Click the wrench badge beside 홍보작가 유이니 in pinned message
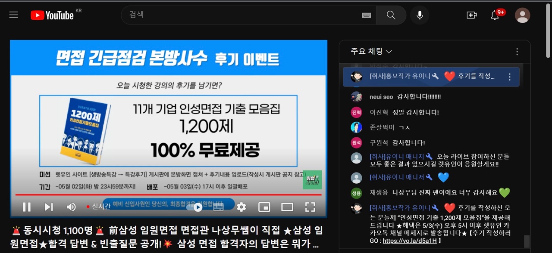The image size is (552, 253). [435, 77]
